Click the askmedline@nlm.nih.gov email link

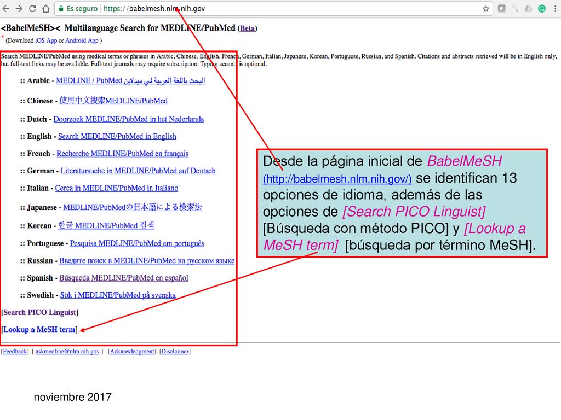(x=67, y=352)
